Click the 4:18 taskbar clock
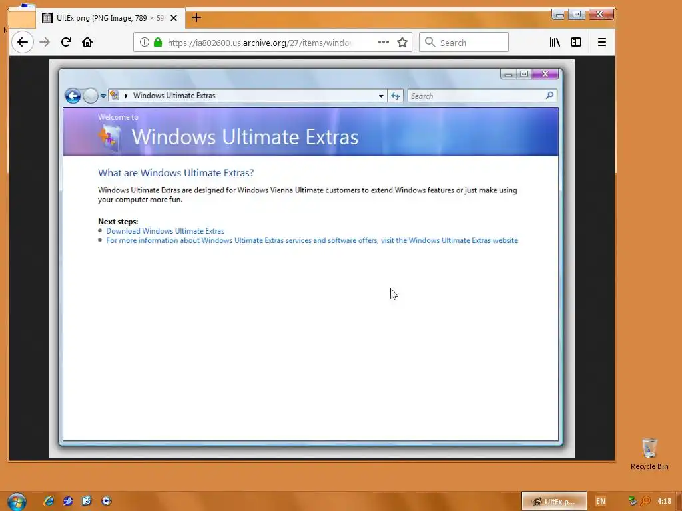 664,502
